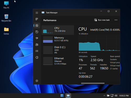Click the volume speaker tray icon
Viewport: 131px width, 98px height.
(x=116, y=96)
